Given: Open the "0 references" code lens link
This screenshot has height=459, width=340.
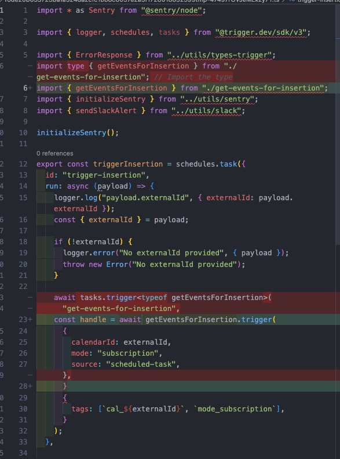Looking at the screenshot, I should point(55,153).
